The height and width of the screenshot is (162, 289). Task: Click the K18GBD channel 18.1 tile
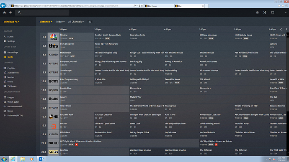[53, 134]
